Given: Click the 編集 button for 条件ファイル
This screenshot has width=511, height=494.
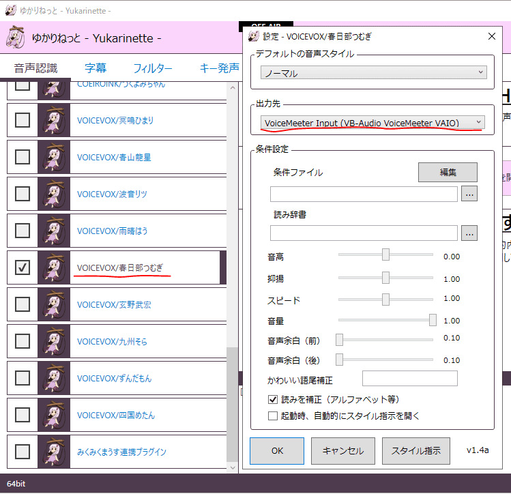Looking at the screenshot, I should coord(448,173).
